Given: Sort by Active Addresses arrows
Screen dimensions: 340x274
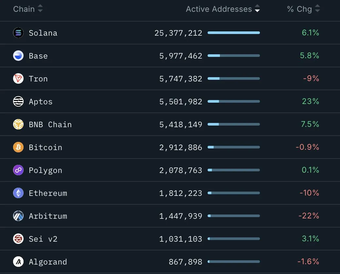Looking at the screenshot, I should point(257,9).
